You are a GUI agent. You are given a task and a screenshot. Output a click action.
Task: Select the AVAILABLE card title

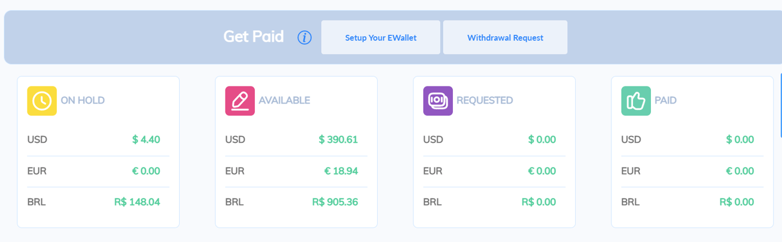(284, 101)
